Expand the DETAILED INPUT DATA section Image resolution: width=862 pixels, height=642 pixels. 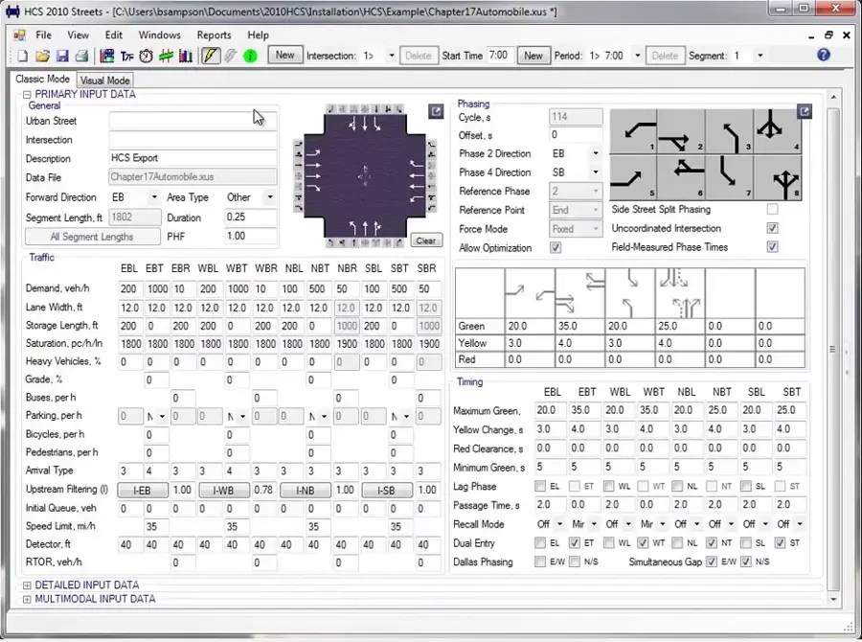27,585
